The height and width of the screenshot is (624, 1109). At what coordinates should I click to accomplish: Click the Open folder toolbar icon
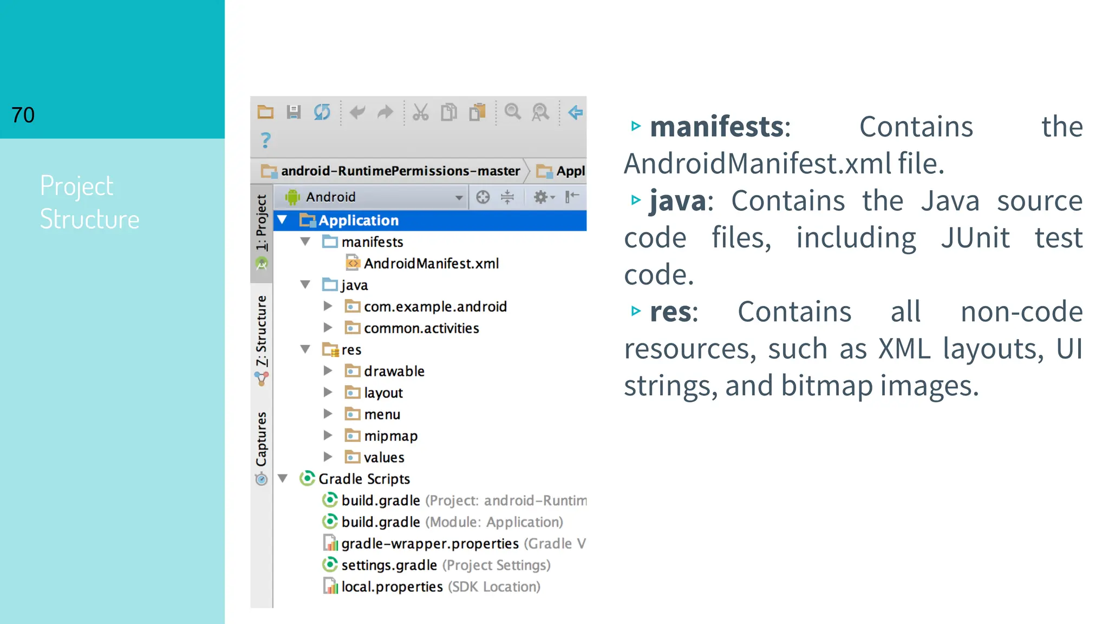point(265,112)
